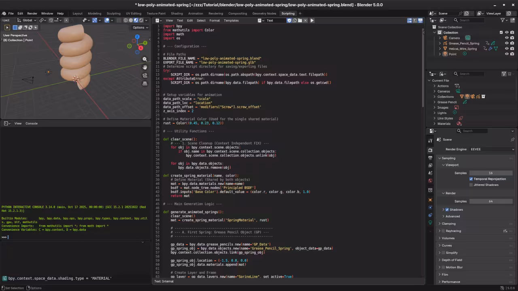Open the Render Engine dropdown set to EEVEE

[492, 149]
